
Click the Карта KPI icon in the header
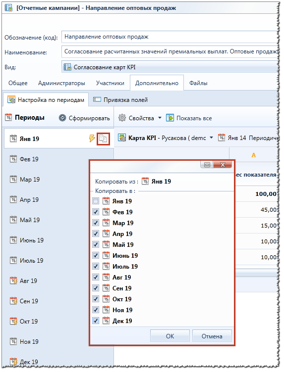[122, 138]
